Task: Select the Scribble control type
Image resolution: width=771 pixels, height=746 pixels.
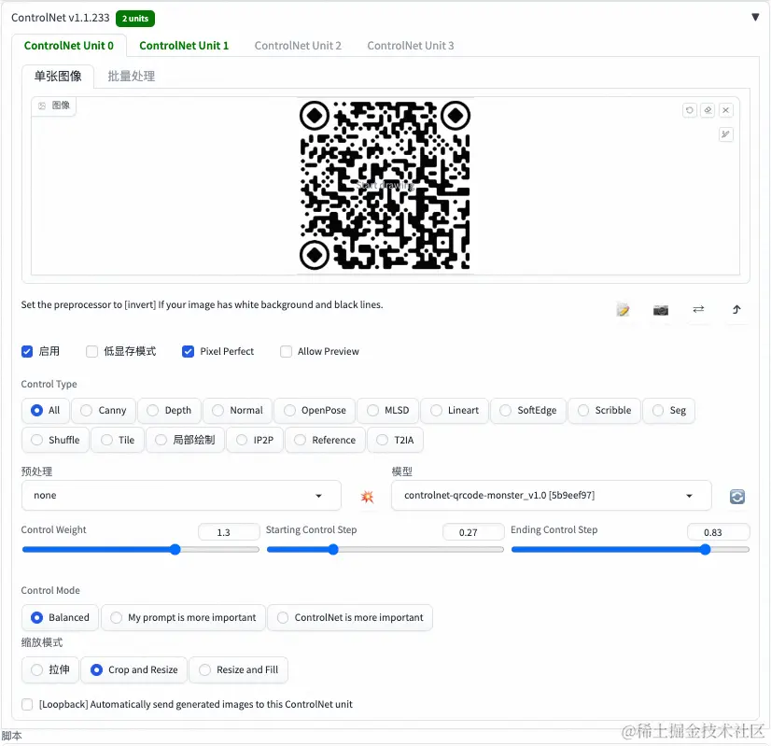Action: 604,410
